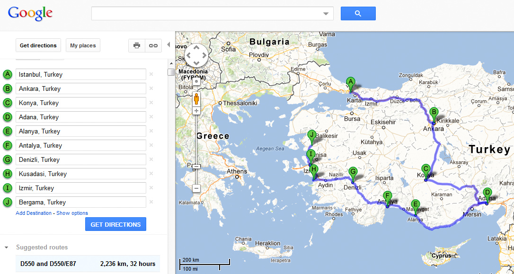Select the D550 and D550/E87 route
The image size is (514, 274).
click(88, 264)
